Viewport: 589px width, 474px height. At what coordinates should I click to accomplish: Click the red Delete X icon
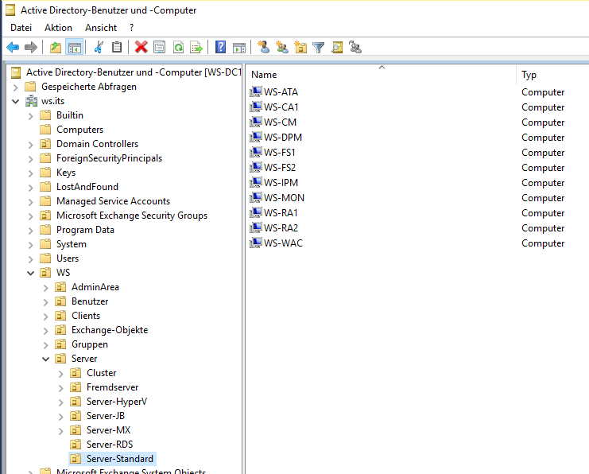141,48
